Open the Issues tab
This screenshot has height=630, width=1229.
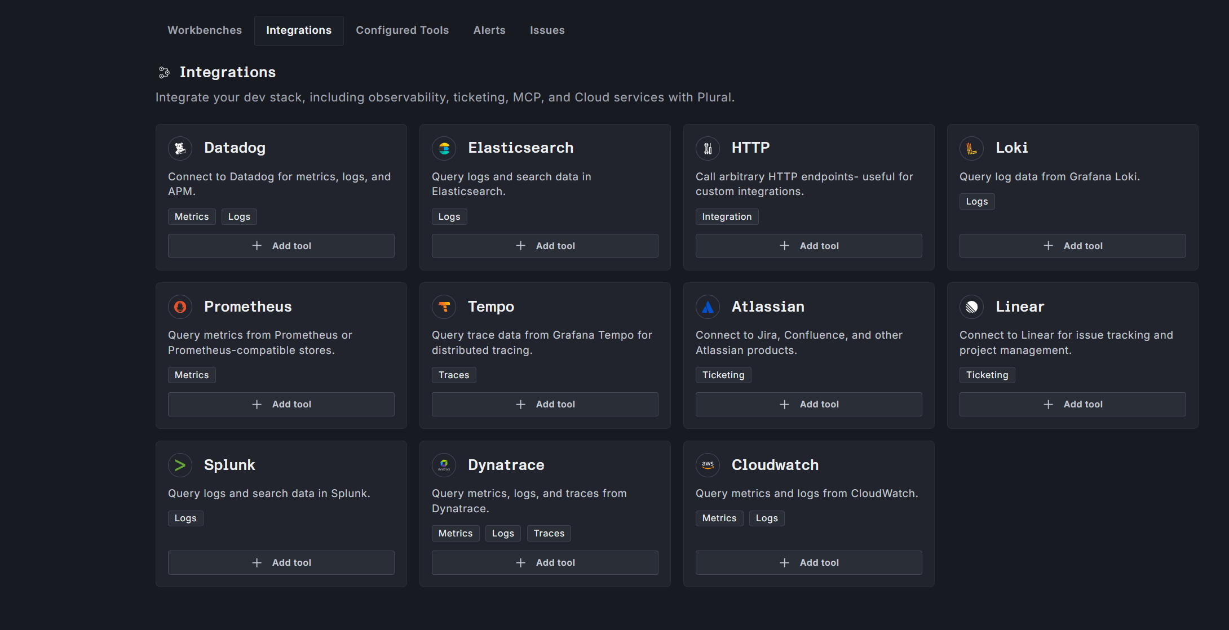click(547, 30)
